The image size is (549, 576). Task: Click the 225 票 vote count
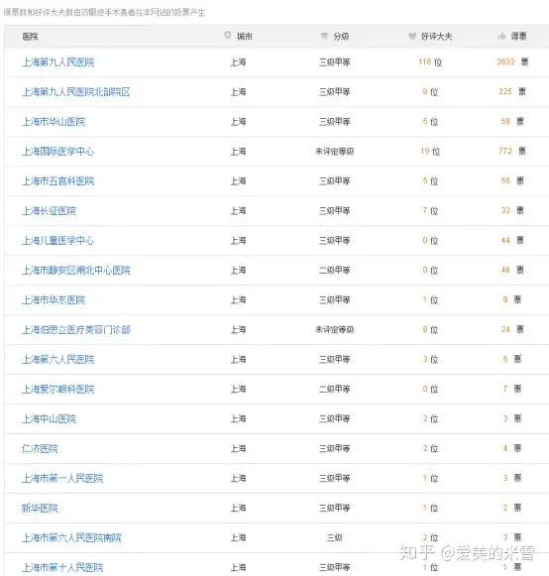[x=512, y=91]
